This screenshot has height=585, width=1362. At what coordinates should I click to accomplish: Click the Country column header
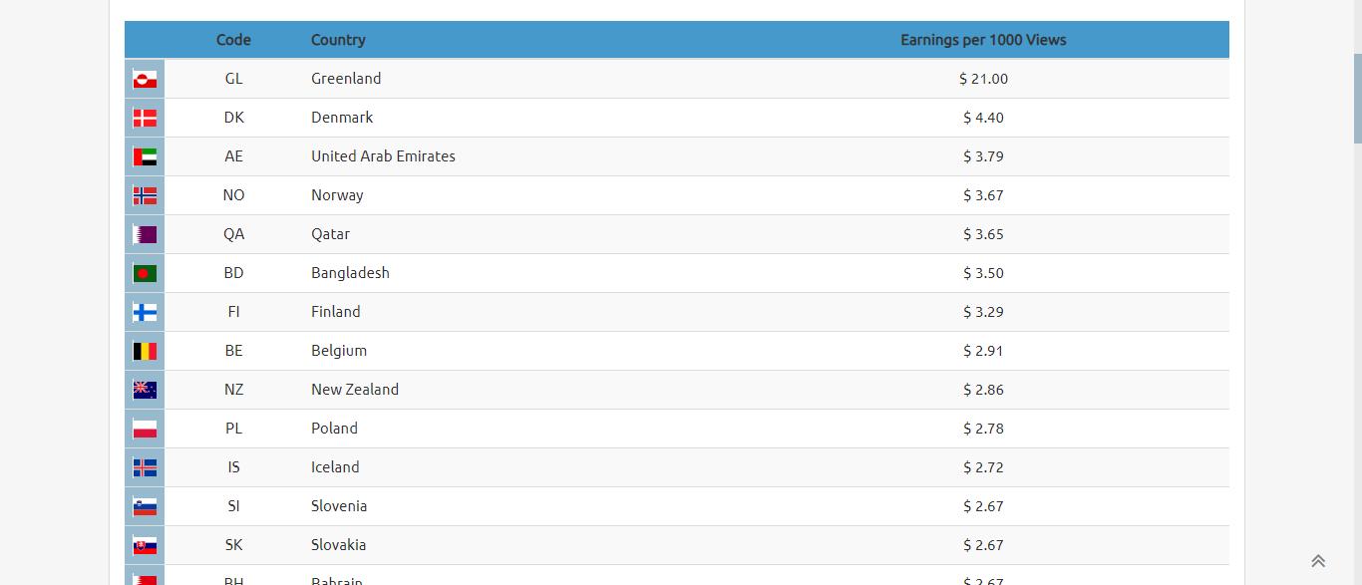(x=338, y=40)
